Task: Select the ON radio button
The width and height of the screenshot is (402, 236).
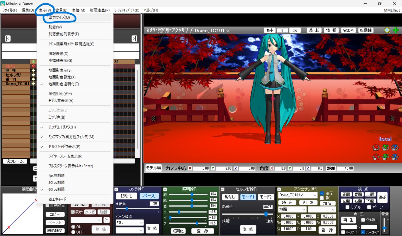Action: coord(73,227)
